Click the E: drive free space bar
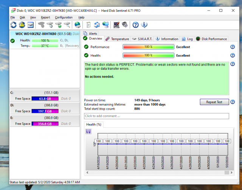 (x=45, y=124)
